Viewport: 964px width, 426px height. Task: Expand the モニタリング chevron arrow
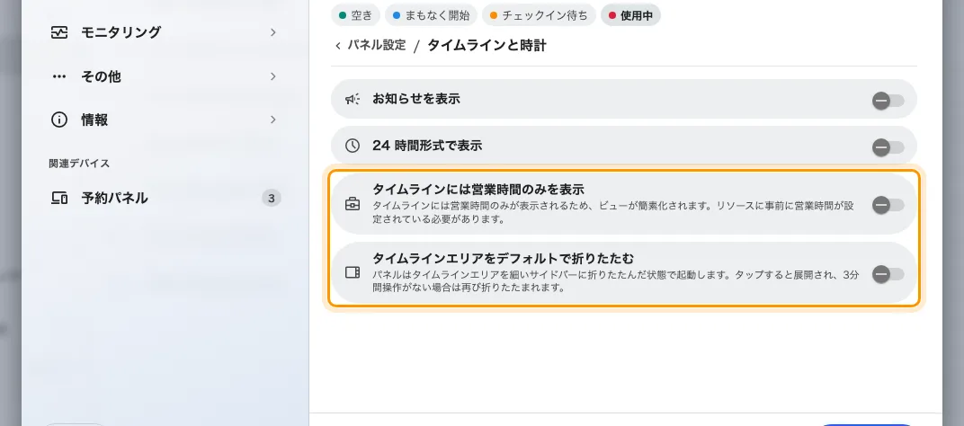[273, 32]
